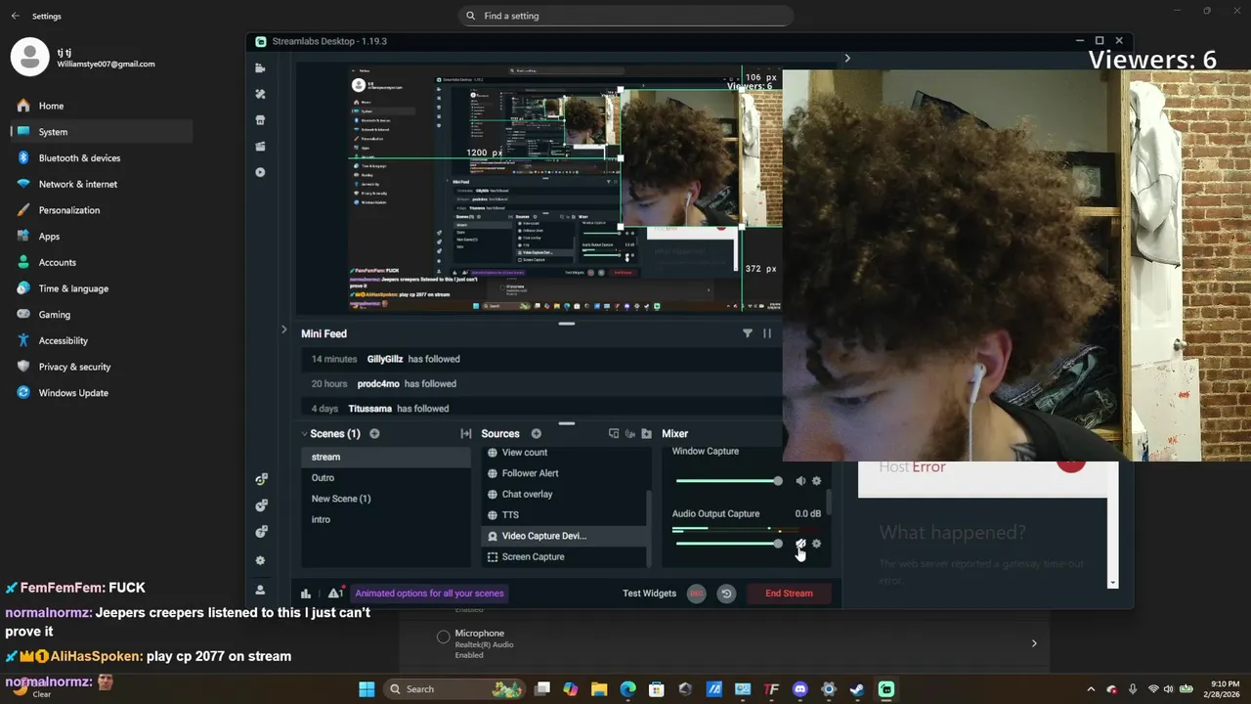1251x704 pixels.
Task: Go back in Windows Settings
Action: tap(15, 16)
